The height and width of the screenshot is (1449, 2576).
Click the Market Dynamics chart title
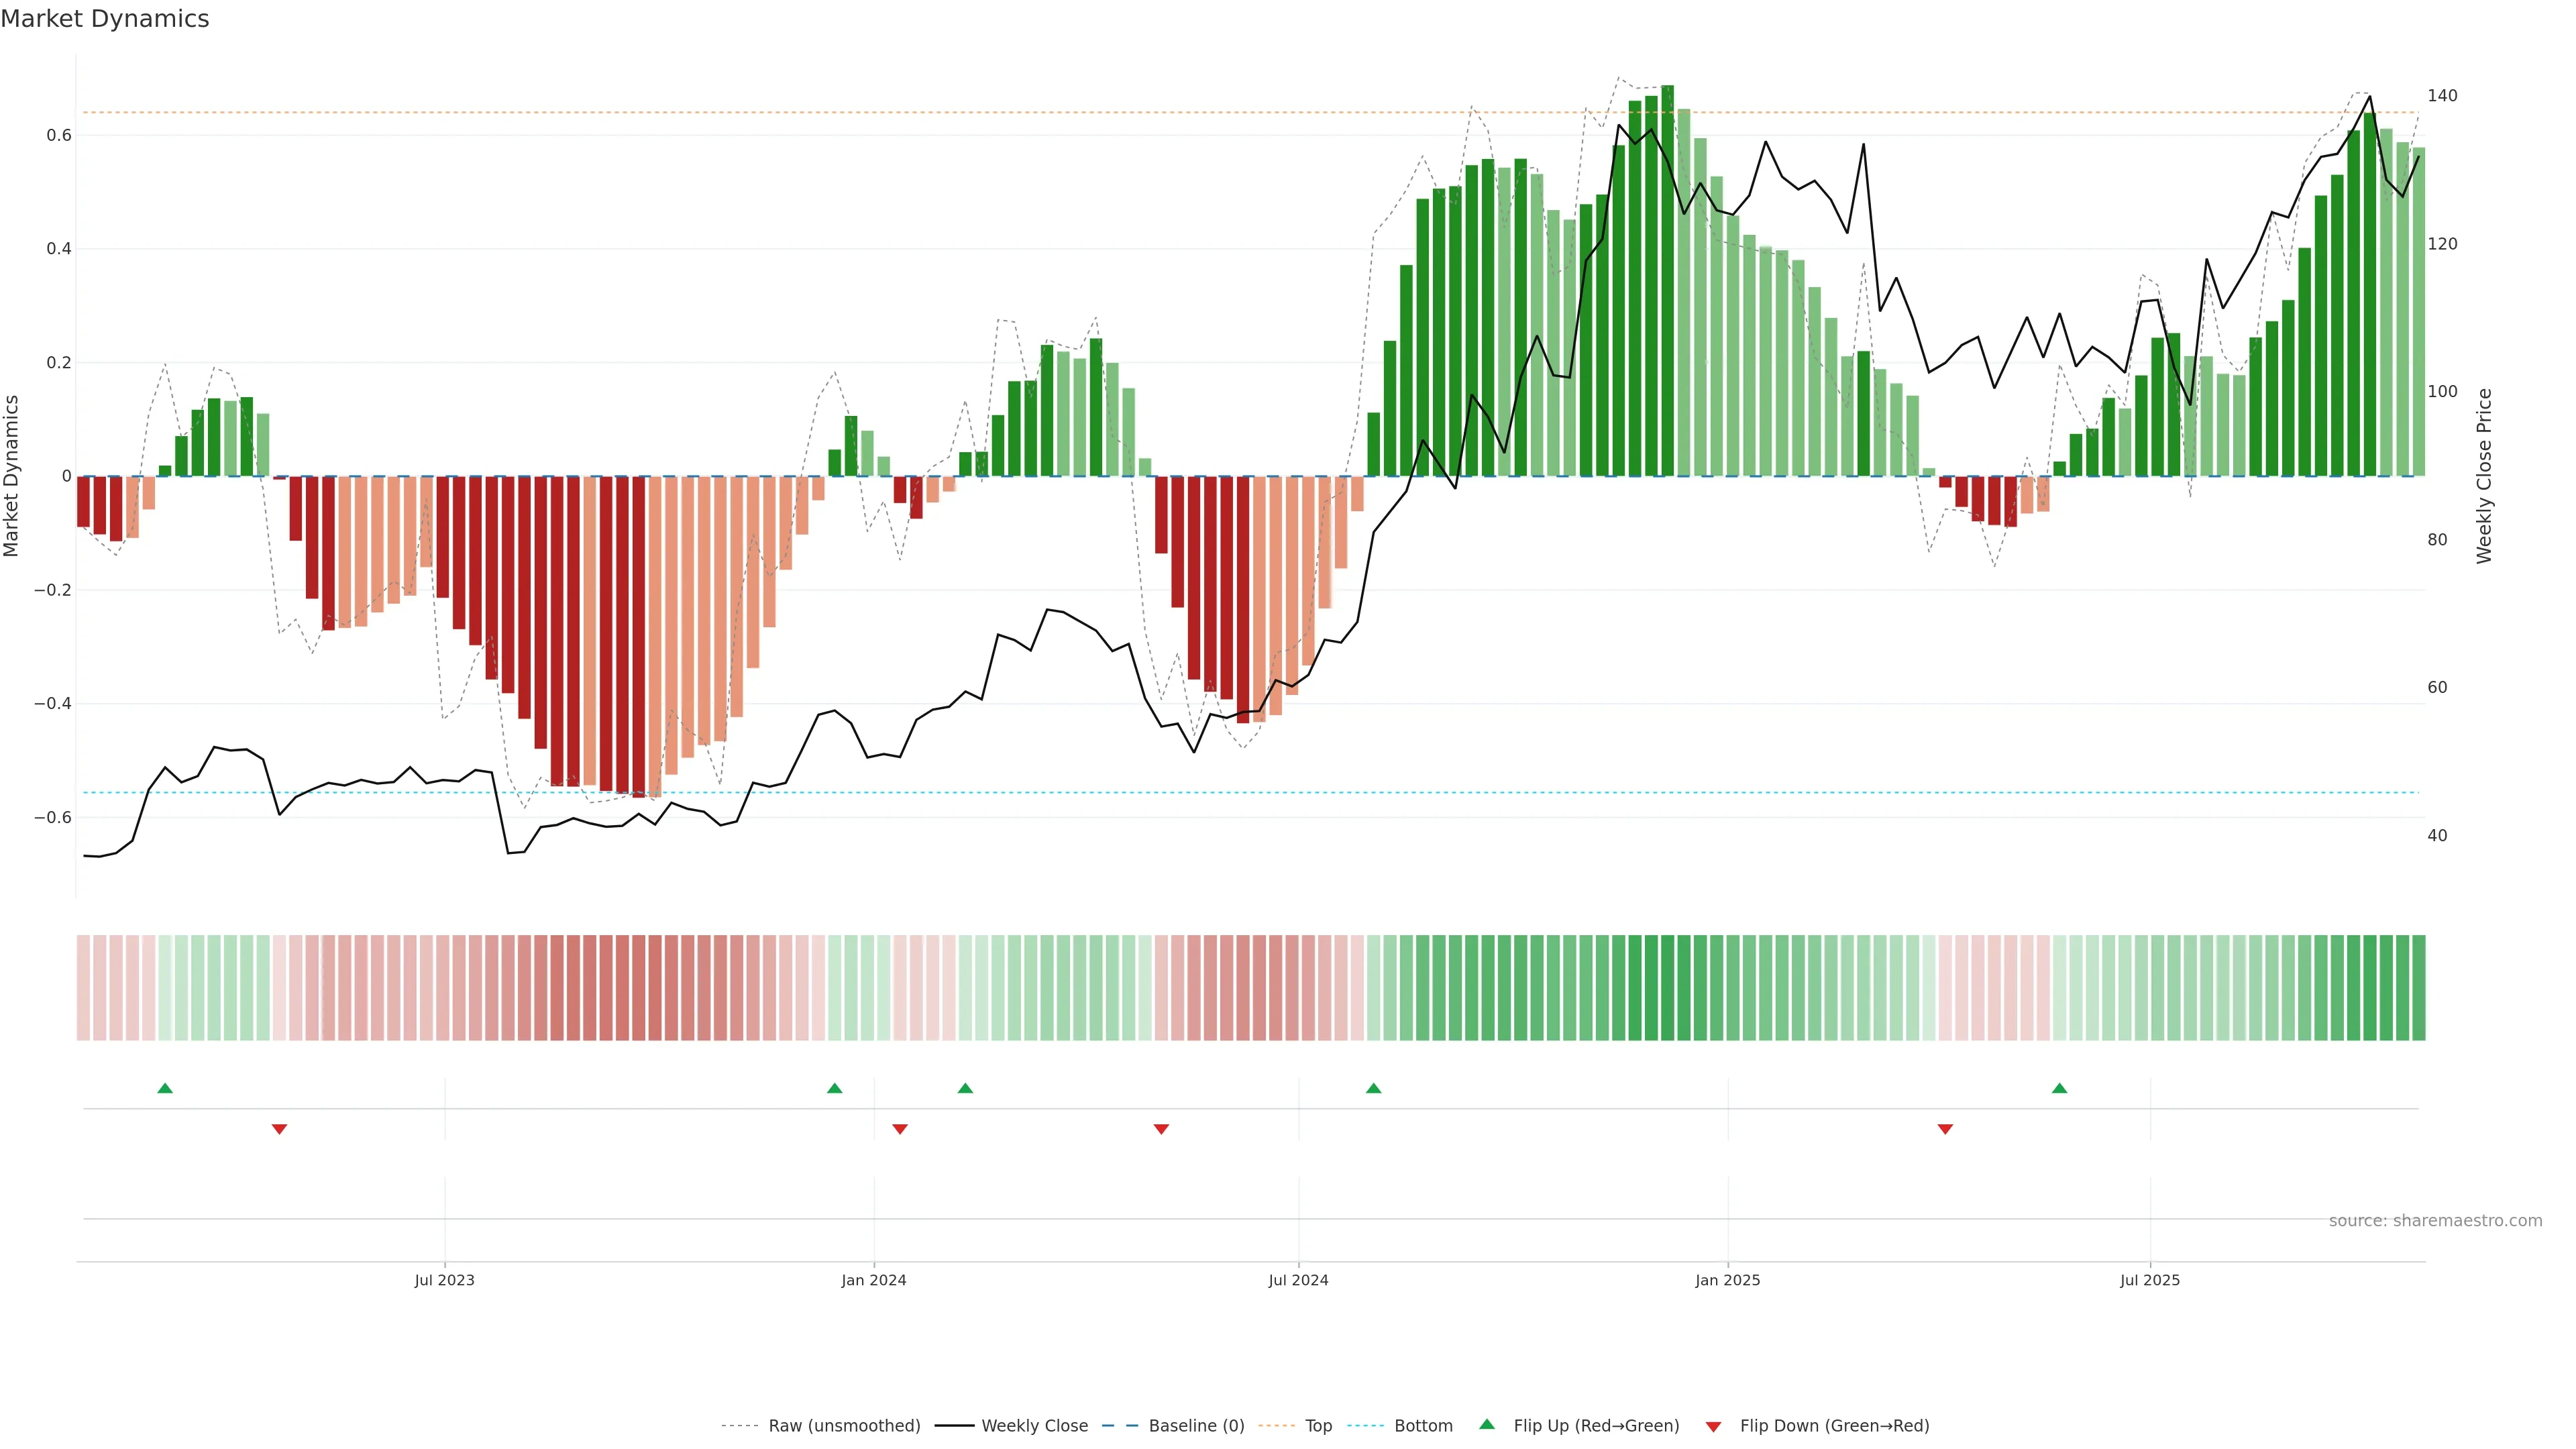click(x=105, y=19)
